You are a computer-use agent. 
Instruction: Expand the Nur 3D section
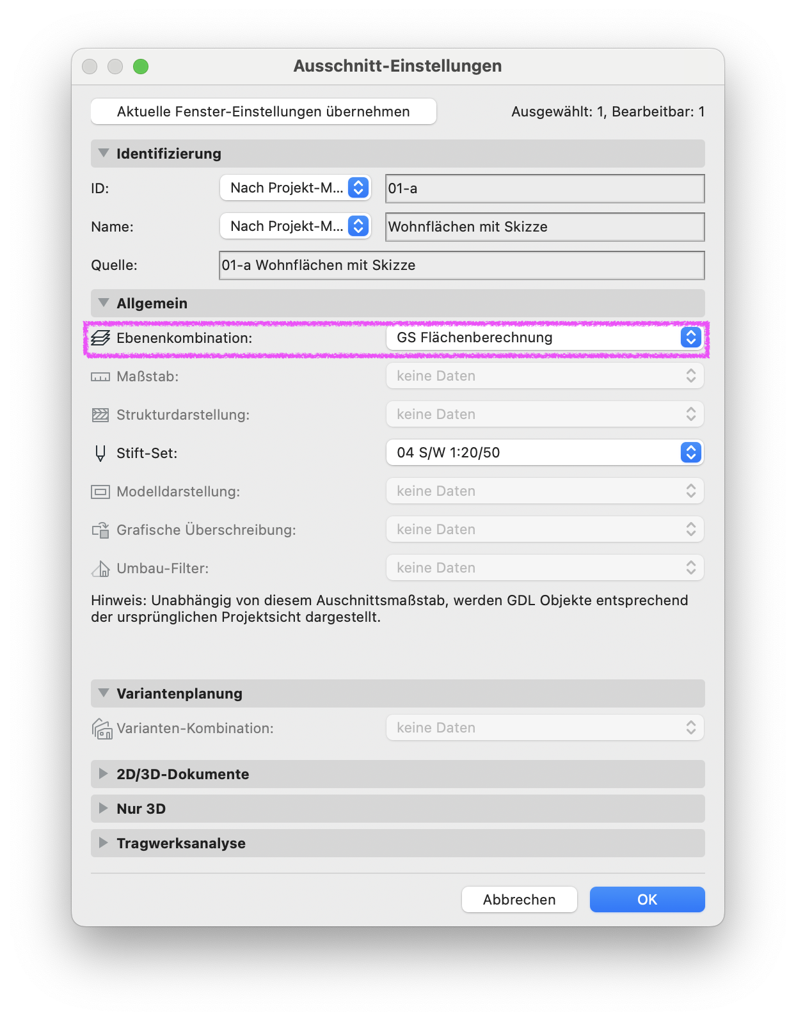click(x=103, y=809)
